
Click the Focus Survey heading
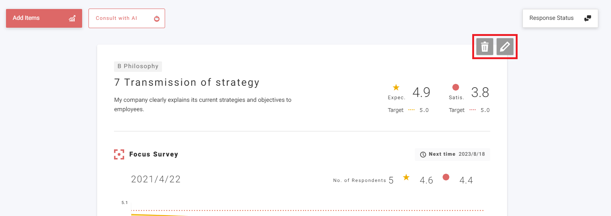click(x=153, y=154)
